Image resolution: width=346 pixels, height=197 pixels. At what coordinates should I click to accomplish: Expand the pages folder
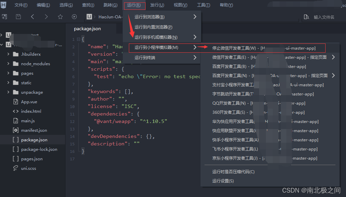(9, 73)
